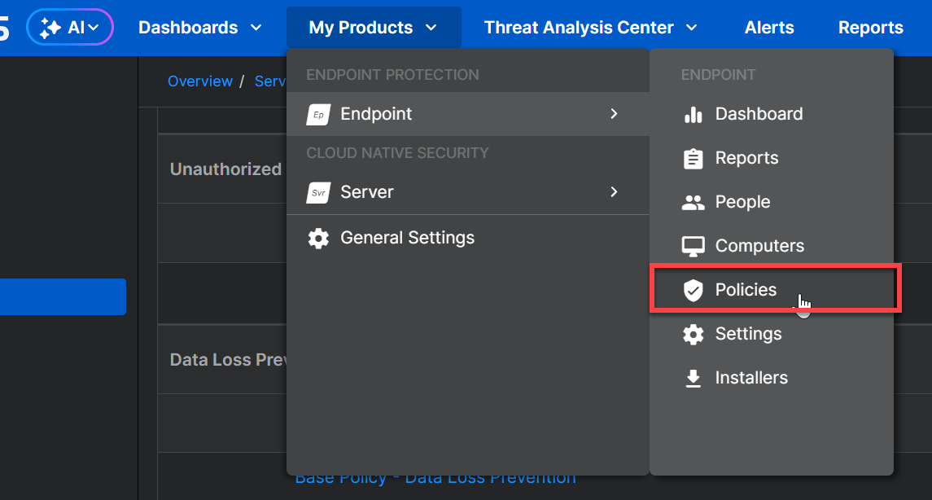Click the General Settings gear icon

(318, 239)
